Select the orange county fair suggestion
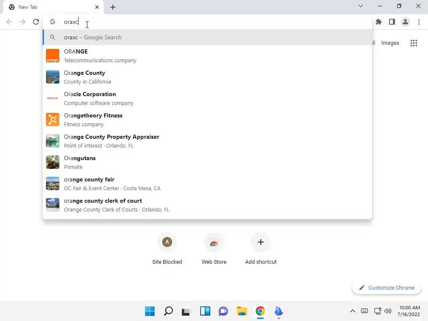 (207, 183)
